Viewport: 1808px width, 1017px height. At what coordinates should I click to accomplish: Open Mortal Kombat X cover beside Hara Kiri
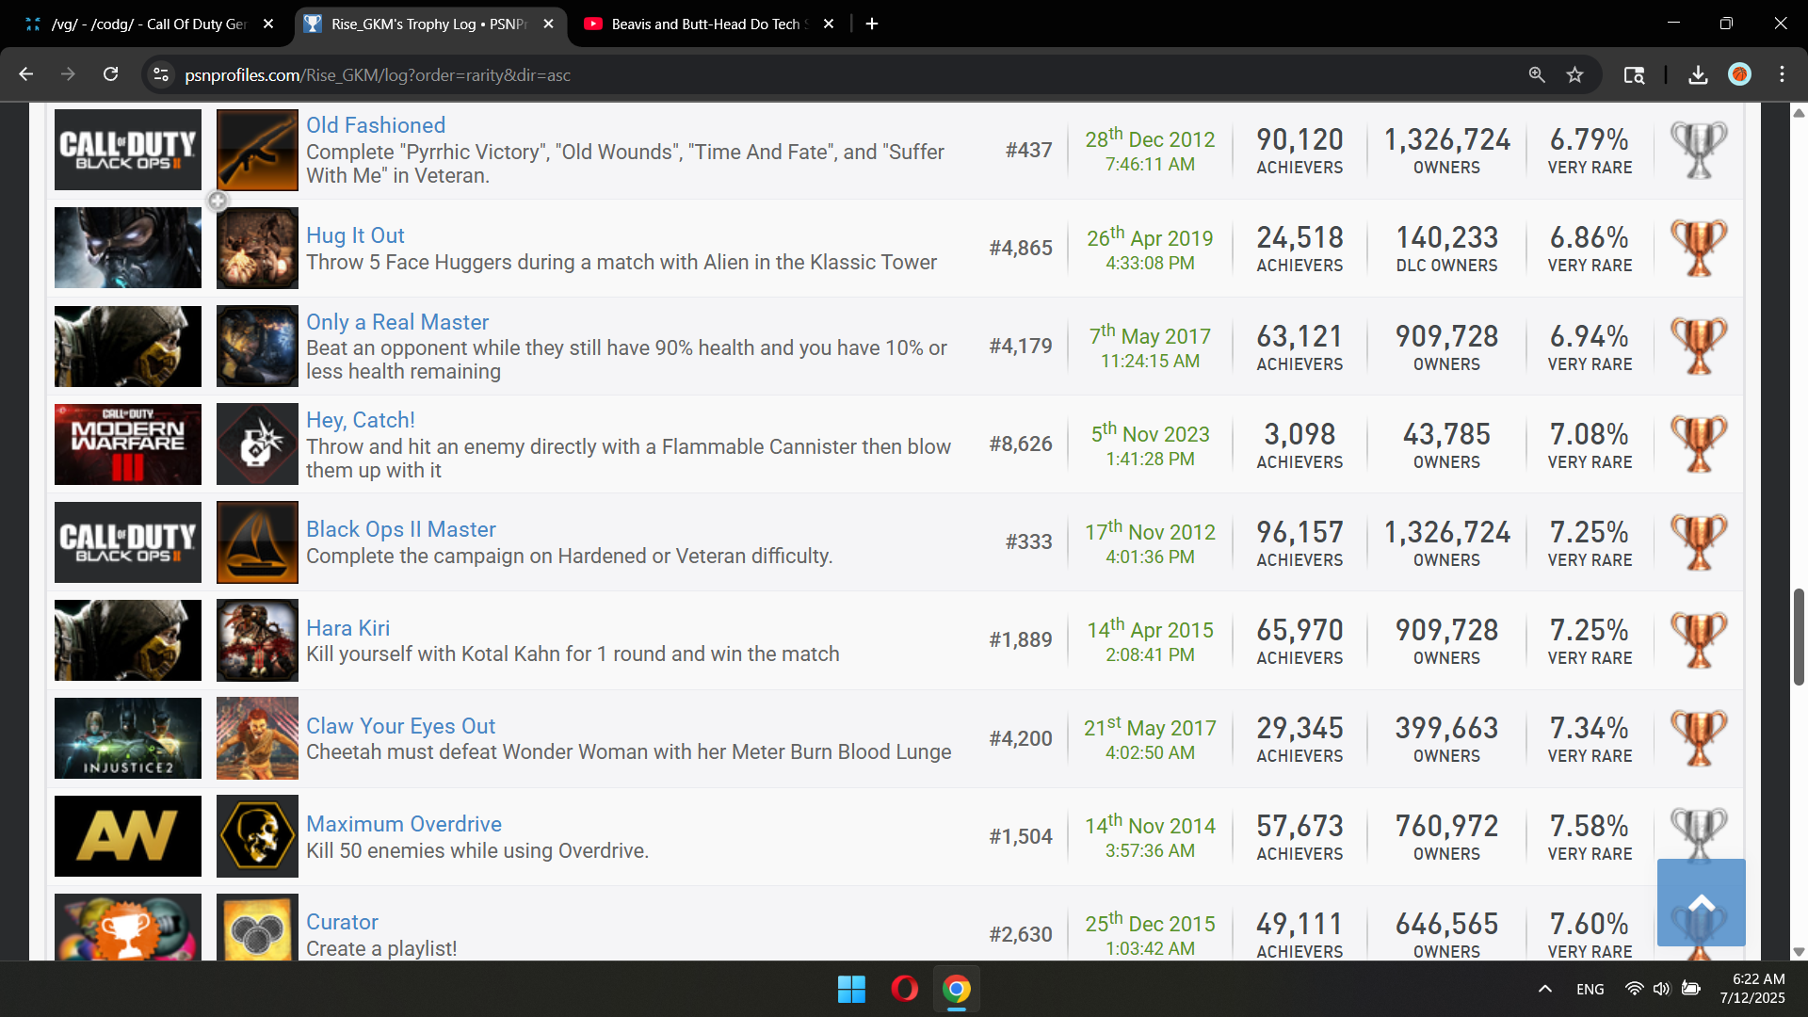(128, 639)
